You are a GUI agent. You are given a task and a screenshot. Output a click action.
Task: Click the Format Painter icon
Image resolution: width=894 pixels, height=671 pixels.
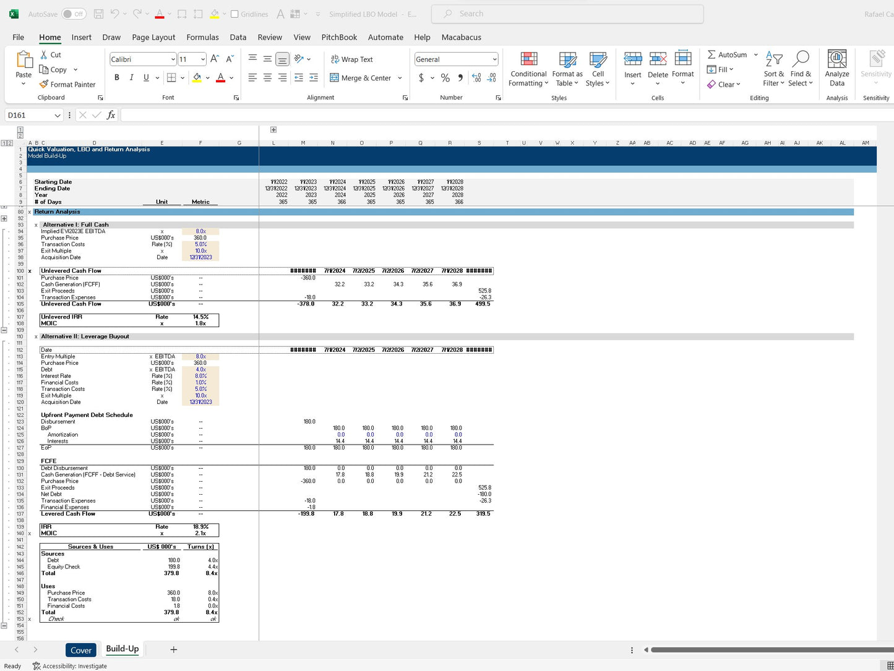coord(44,84)
